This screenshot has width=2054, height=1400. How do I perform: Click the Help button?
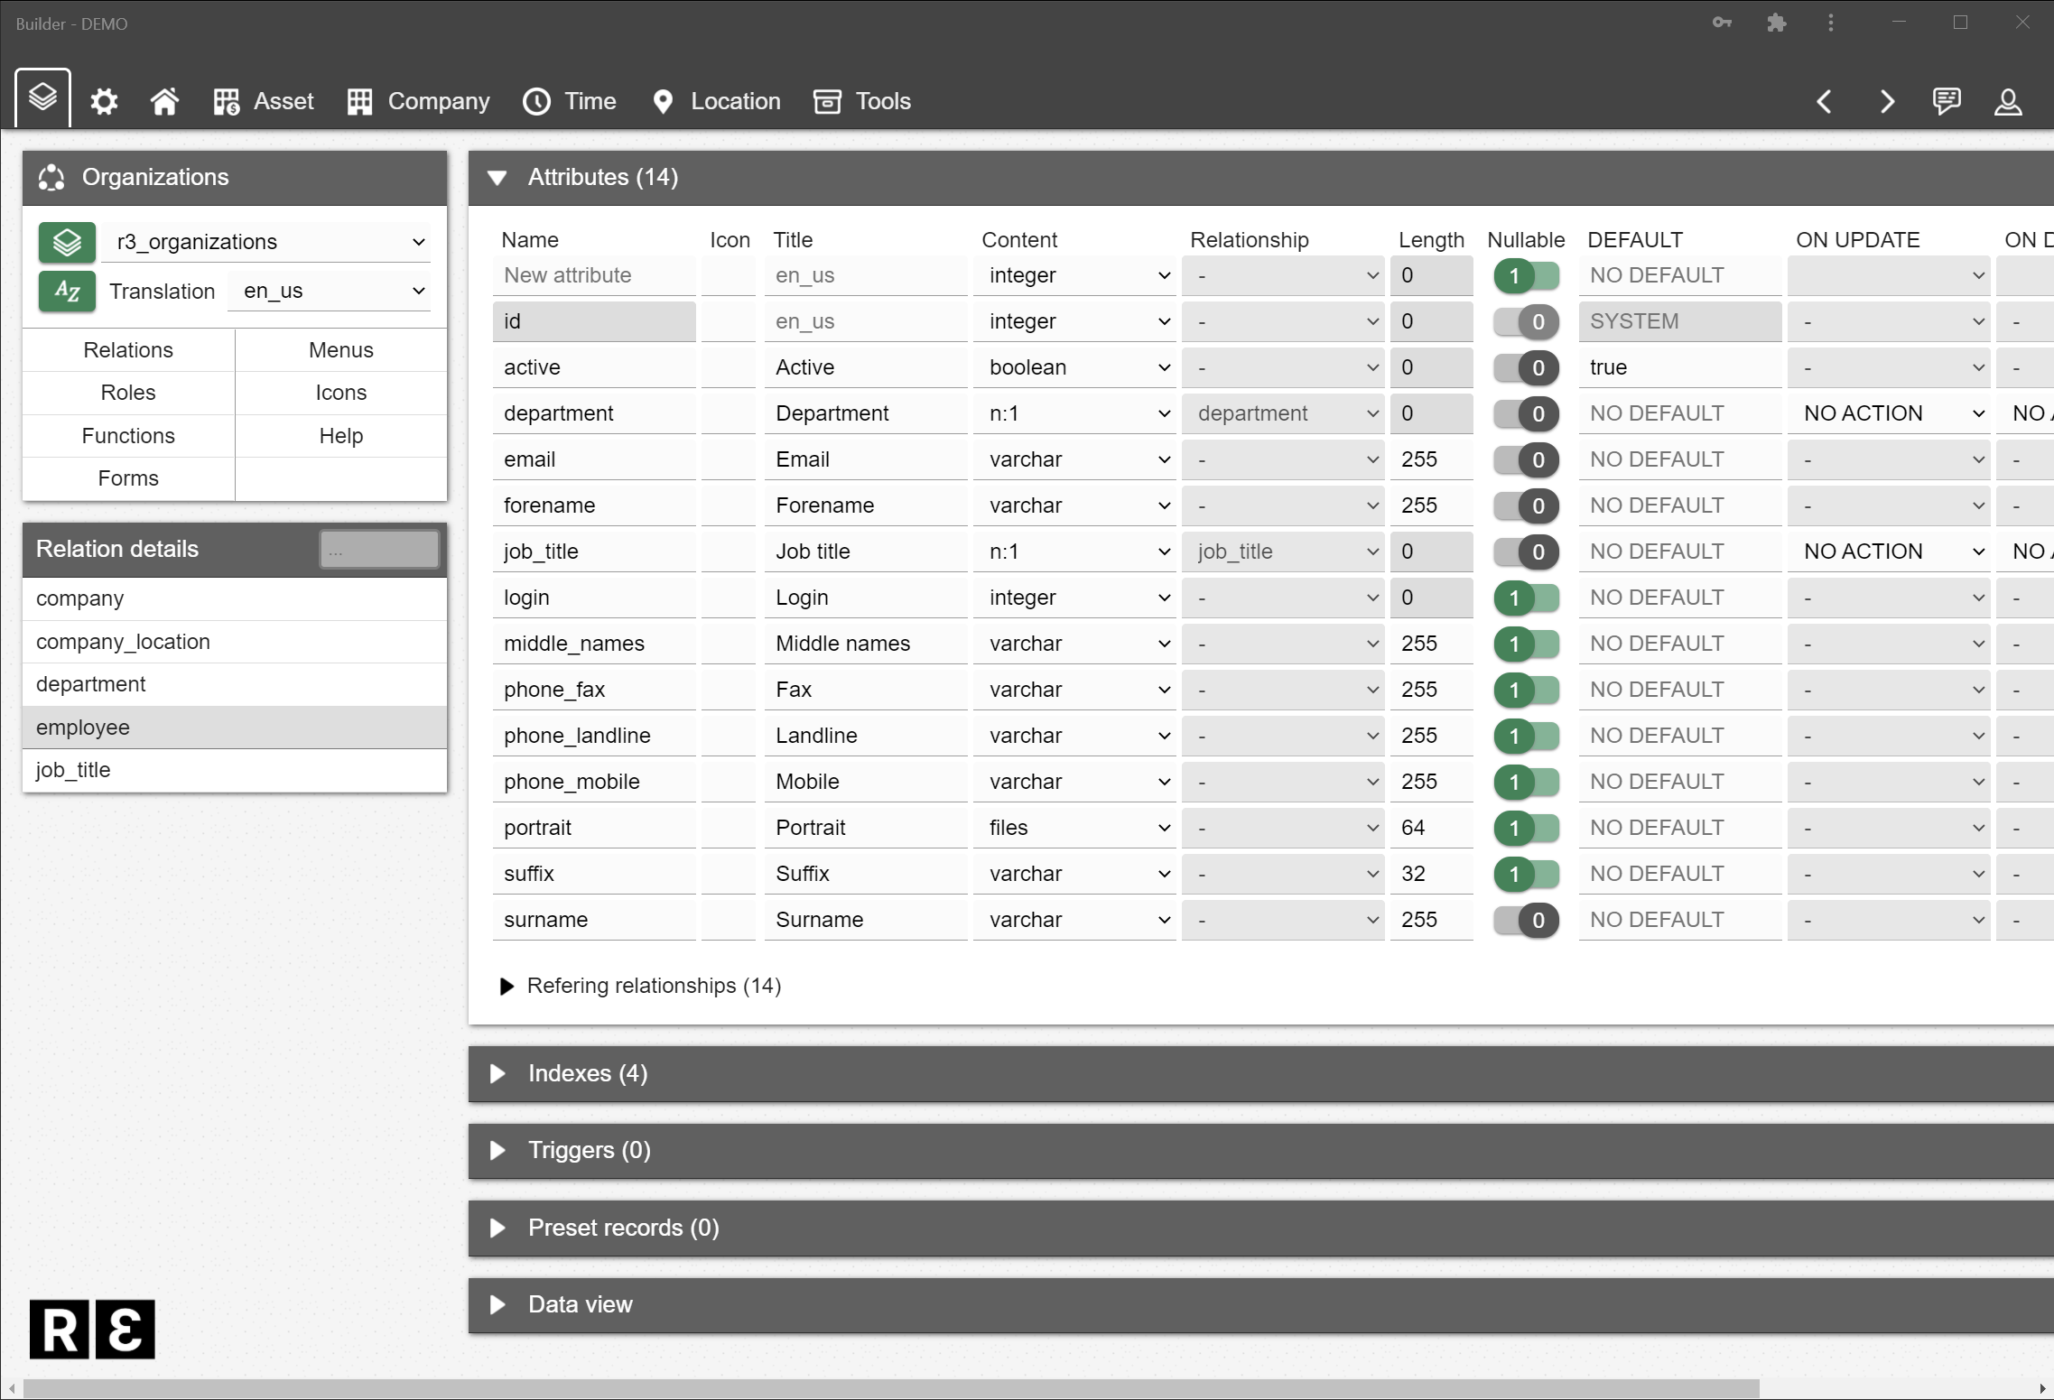click(x=340, y=435)
